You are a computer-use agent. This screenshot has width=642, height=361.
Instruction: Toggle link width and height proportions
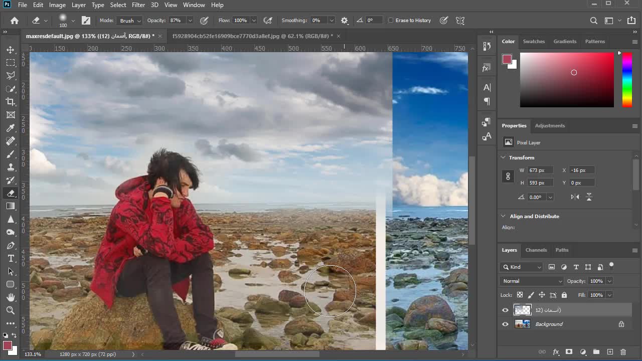point(508,176)
